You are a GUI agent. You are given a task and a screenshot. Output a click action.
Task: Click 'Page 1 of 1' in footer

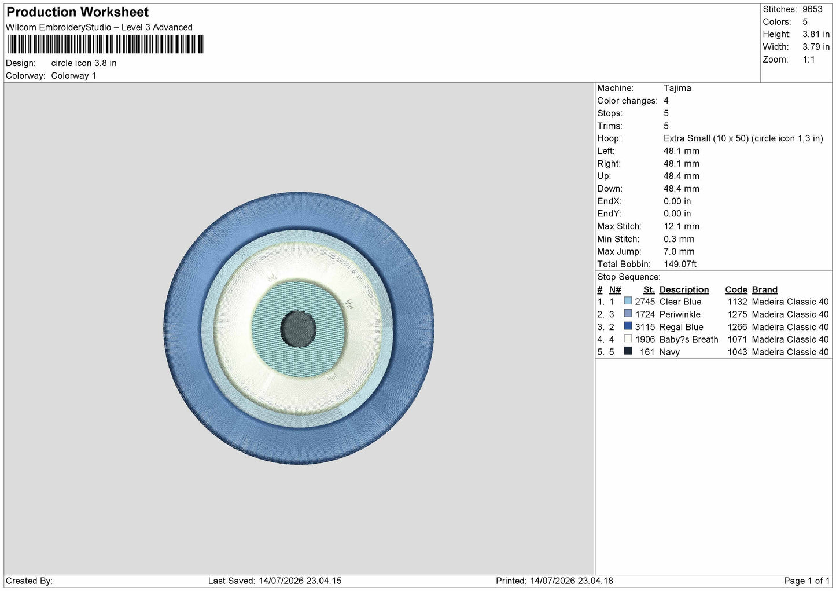806,581
